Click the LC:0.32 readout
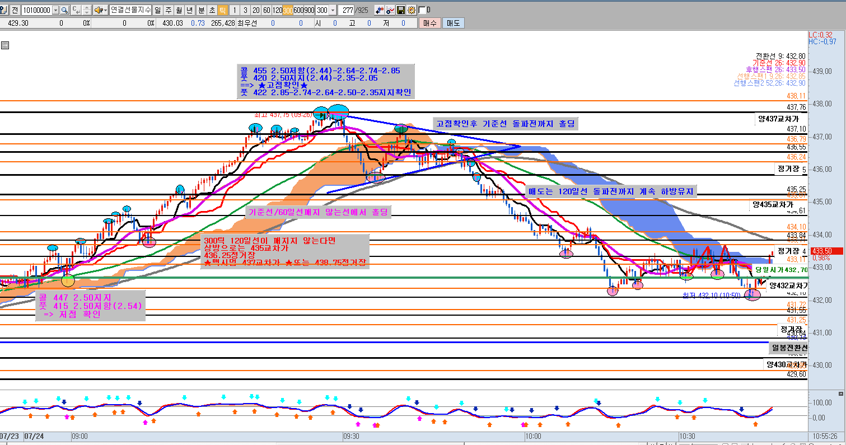846x445 pixels. pyautogui.click(x=820, y=35)
